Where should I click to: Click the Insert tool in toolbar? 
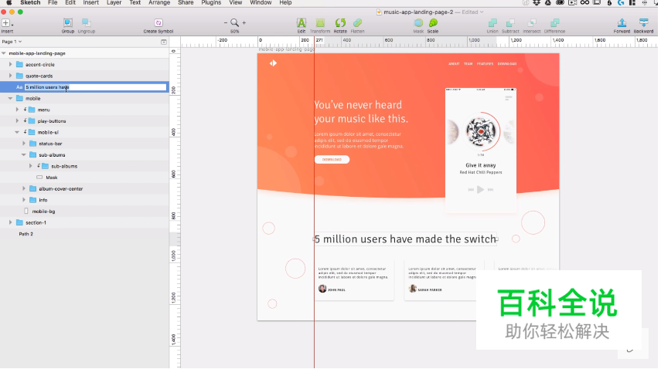pos(6,23)
